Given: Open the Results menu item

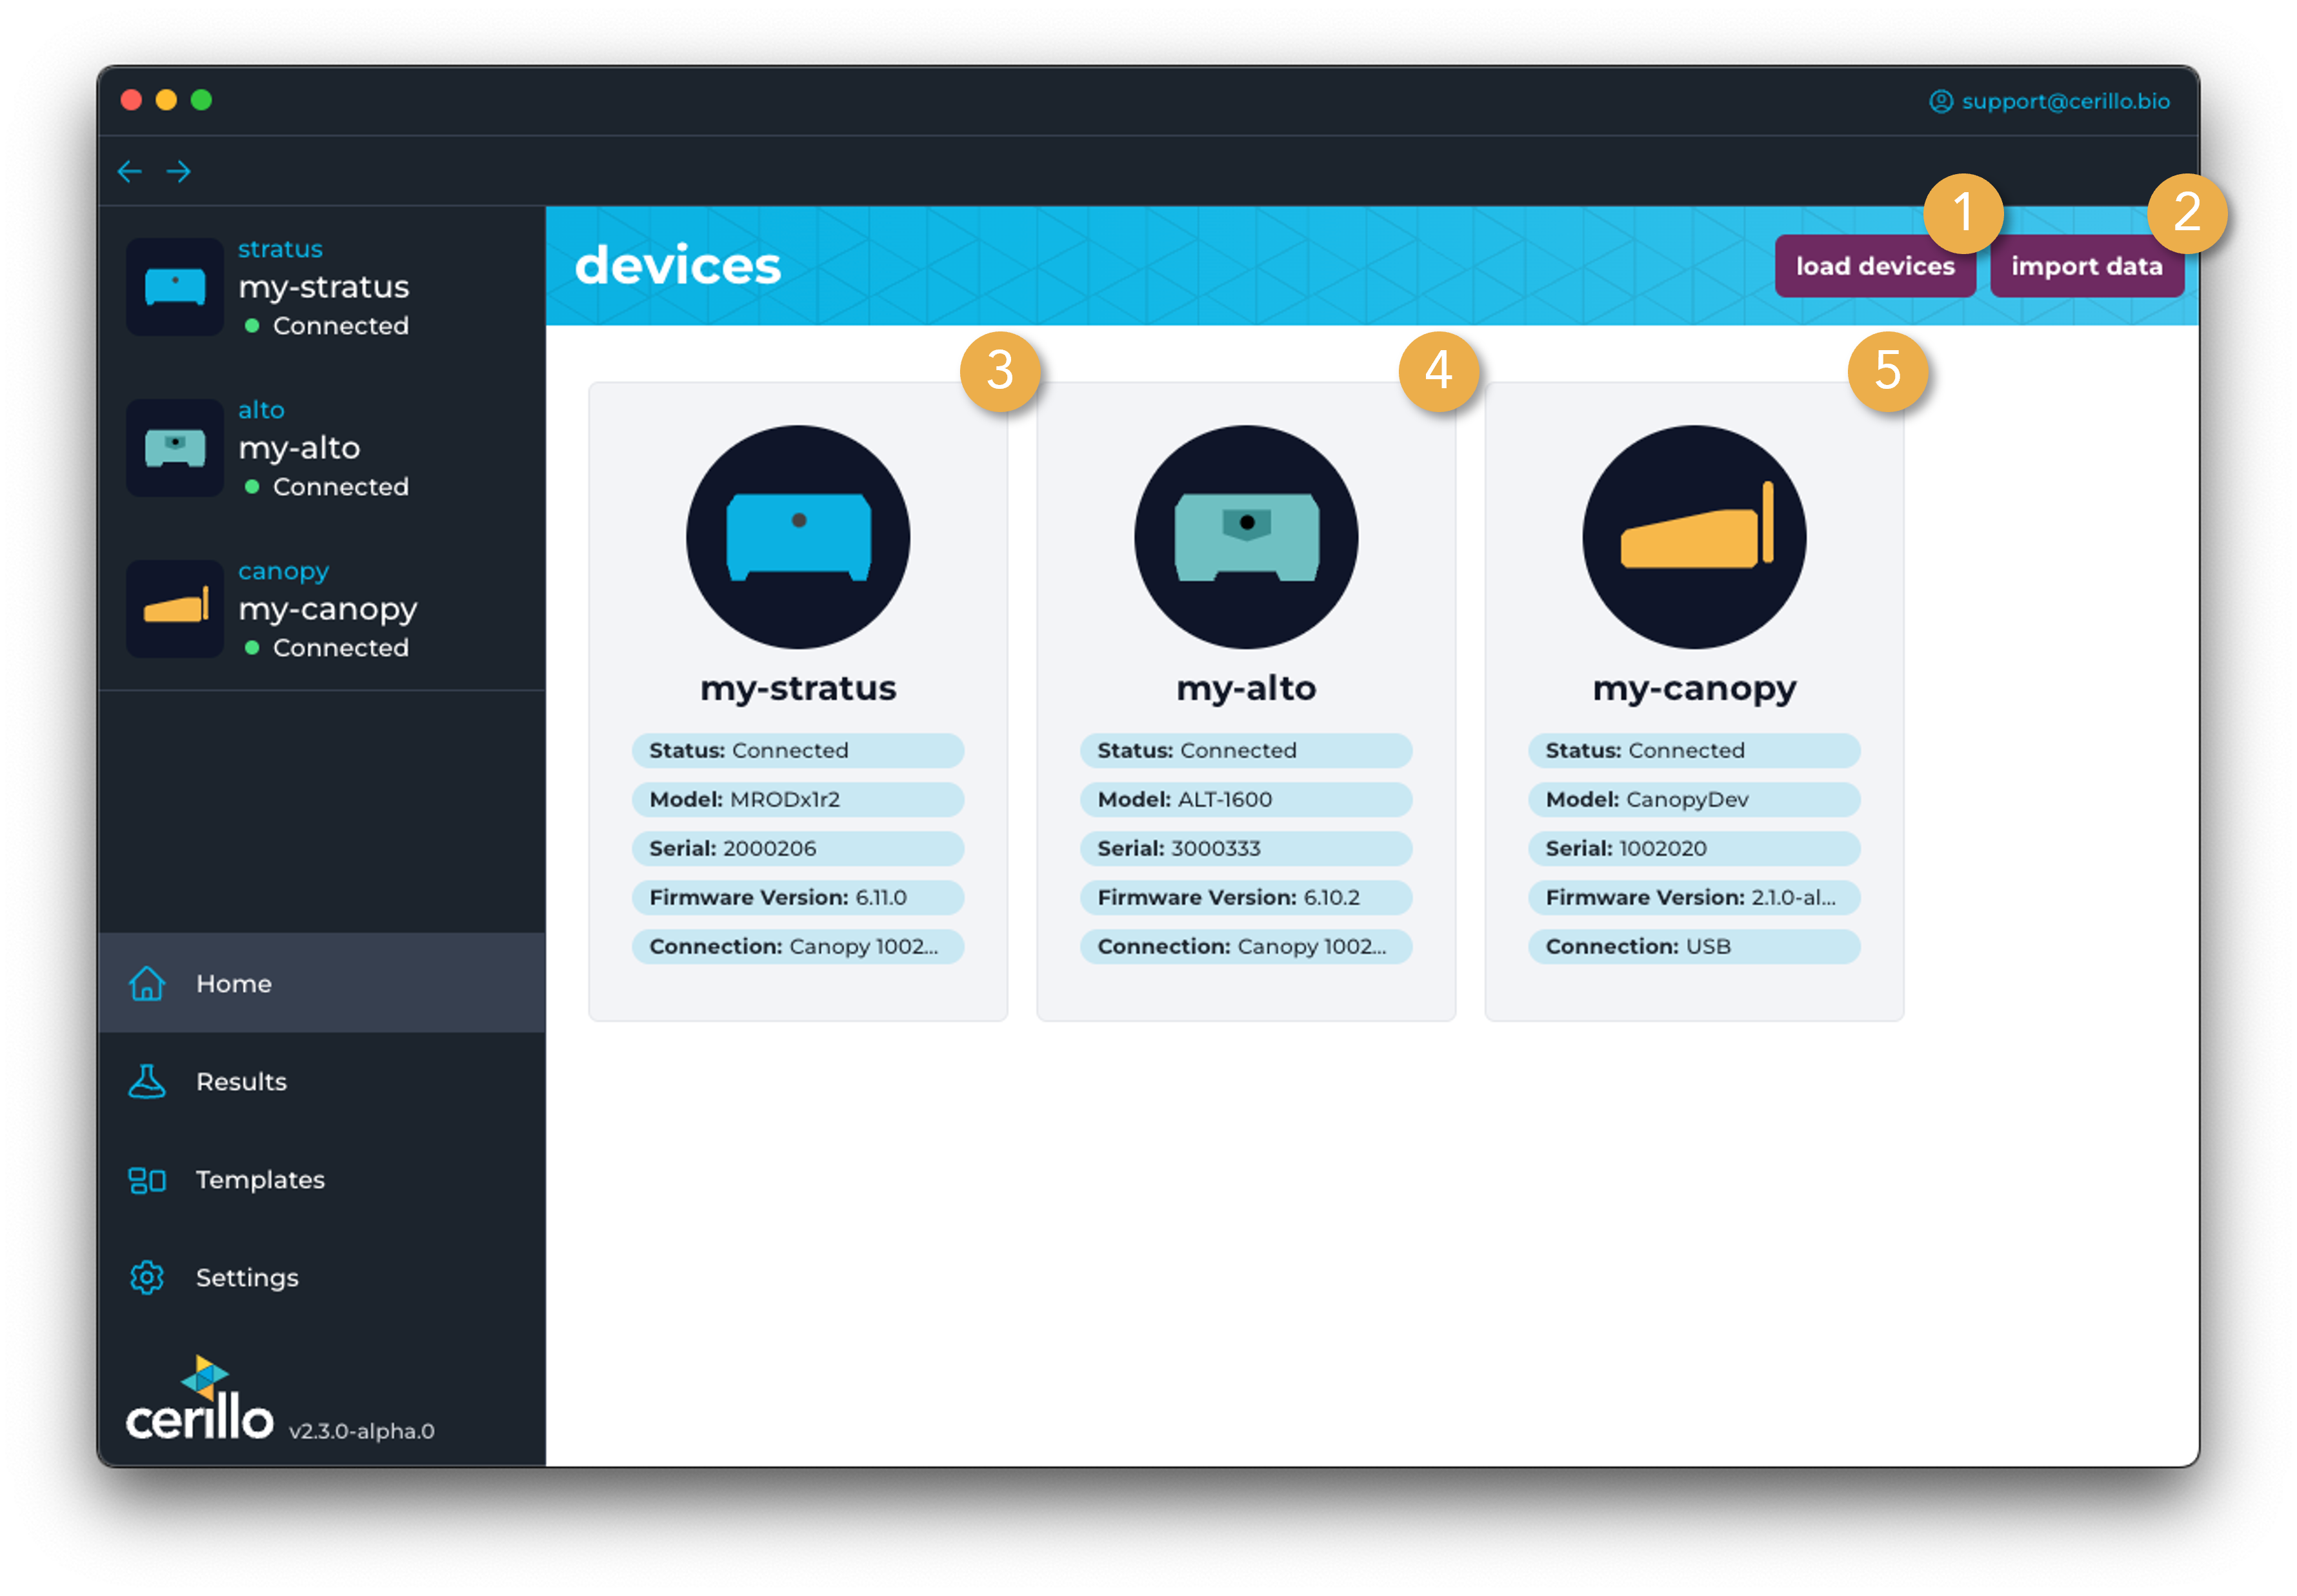Looking at the screenshot, I should click(x=322, y=1081).
